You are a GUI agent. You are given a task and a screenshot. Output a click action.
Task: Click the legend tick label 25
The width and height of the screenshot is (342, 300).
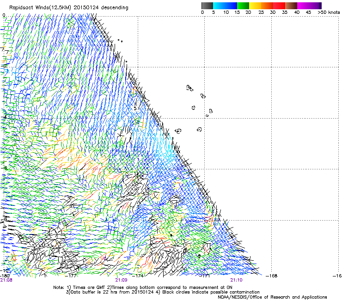261,12
